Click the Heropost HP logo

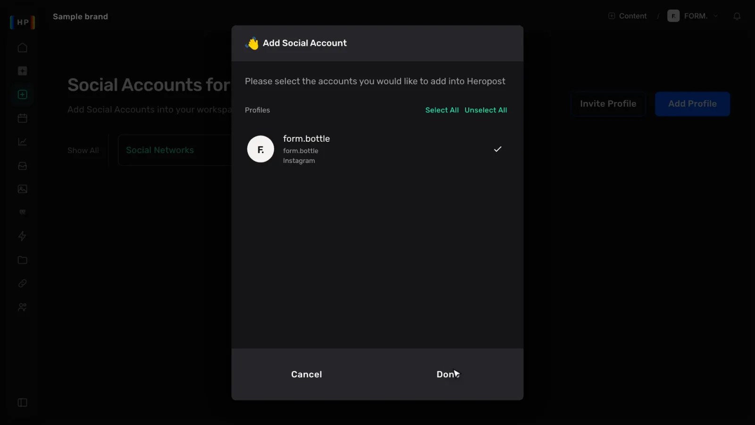pos(23,22)
